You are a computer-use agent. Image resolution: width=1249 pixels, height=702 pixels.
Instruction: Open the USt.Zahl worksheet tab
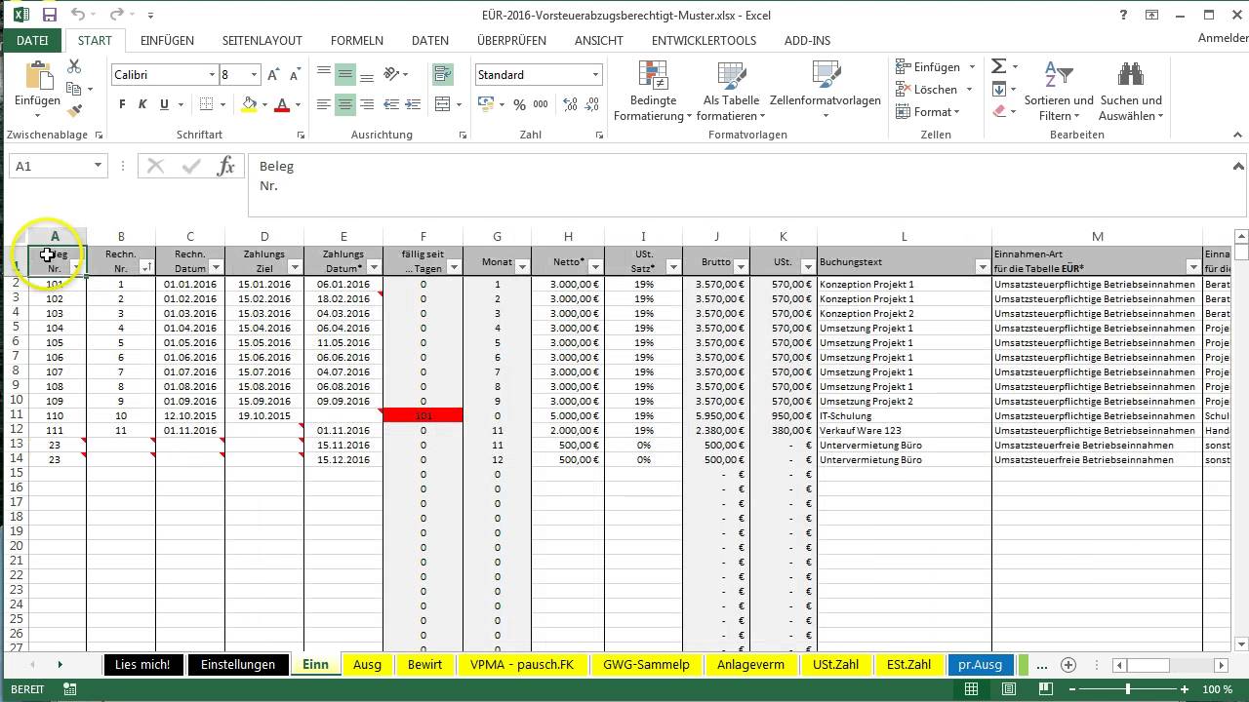coord(835,664)
